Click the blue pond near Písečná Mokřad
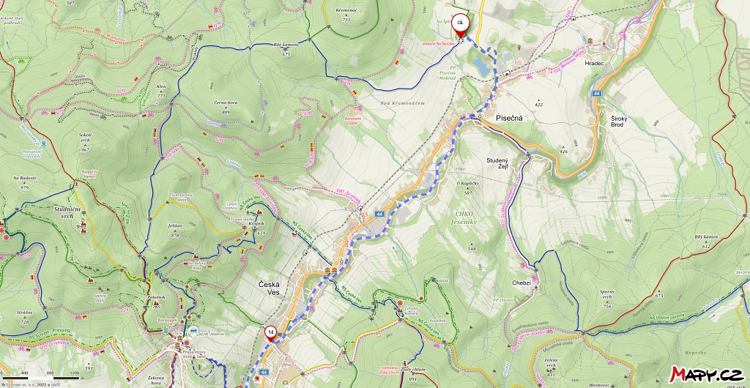The image size is (750, 388). (481, 67)
